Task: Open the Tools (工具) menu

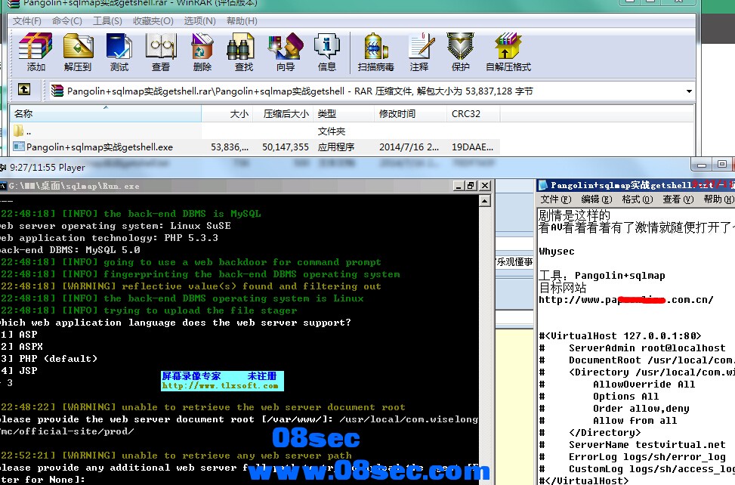Action: coord(107,21)
